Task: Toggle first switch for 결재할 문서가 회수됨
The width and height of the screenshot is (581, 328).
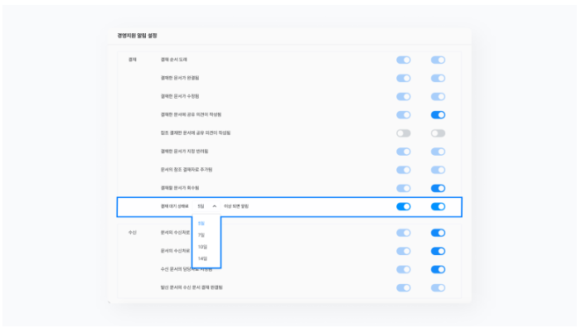Action: point(404,188)
